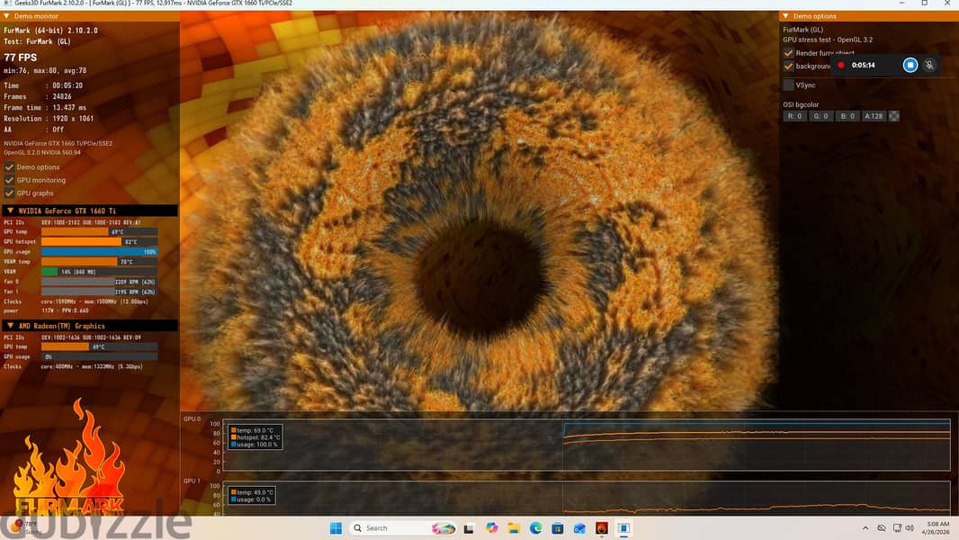
Task: Open File Explorer from taskbar
Action: [x=514, y=528]
